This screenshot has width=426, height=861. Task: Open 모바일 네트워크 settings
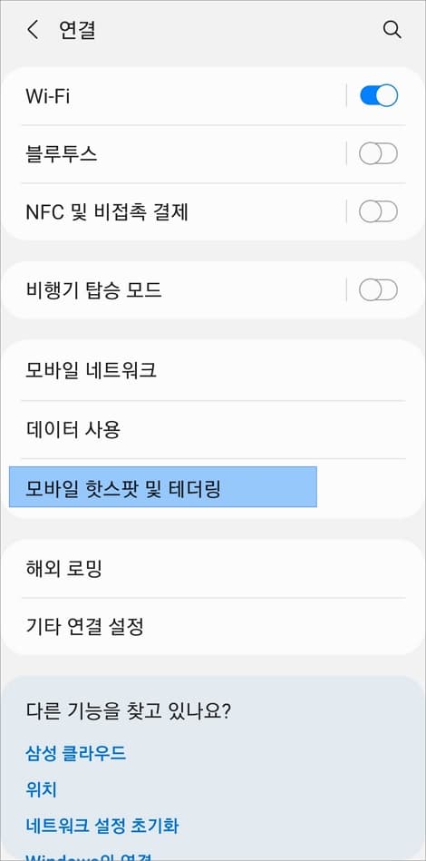click(x=213, y=371)
